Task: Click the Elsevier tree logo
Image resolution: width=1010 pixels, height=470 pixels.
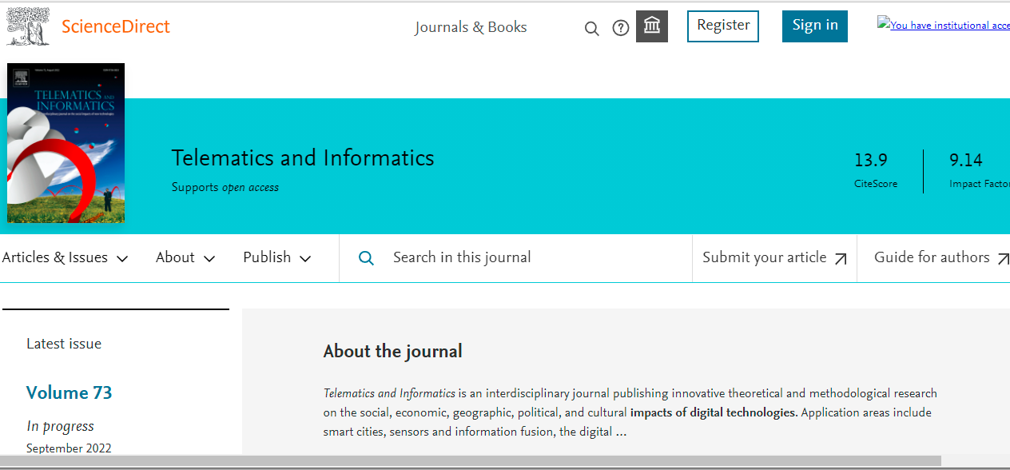Action: [x=28, y=26]
